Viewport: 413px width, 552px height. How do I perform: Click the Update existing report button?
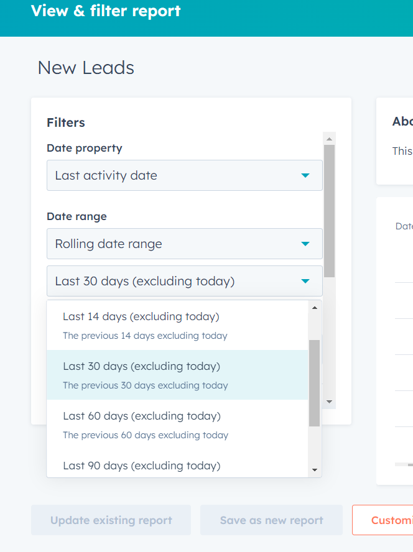click(111, 520)
